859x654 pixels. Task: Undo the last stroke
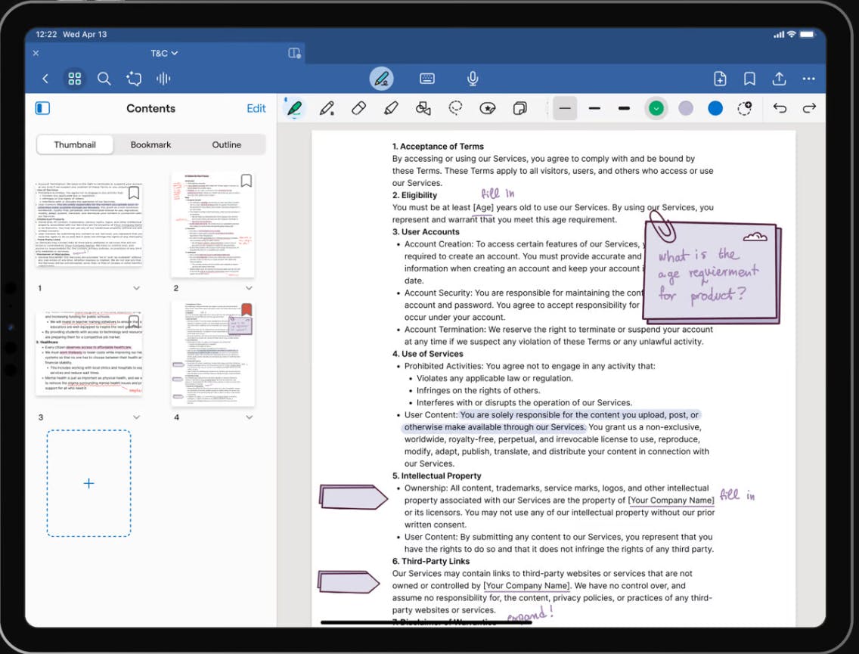tap(780, 108)
